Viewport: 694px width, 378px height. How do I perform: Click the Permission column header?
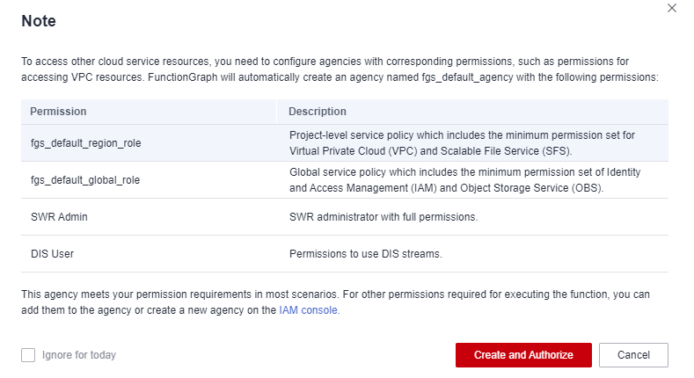(149, 112)
